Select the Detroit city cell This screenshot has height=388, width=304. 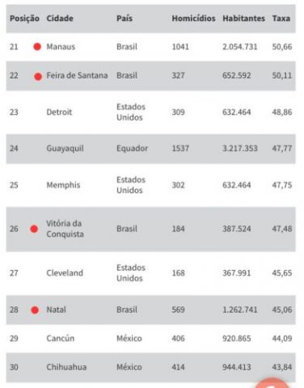(59, 112)
